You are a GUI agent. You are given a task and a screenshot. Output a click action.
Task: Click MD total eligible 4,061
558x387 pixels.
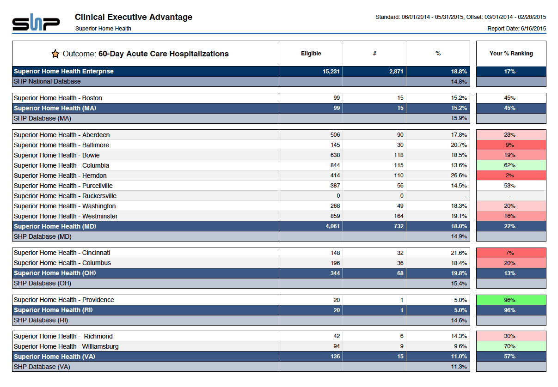pyautogui.click(x=333, y=226)
